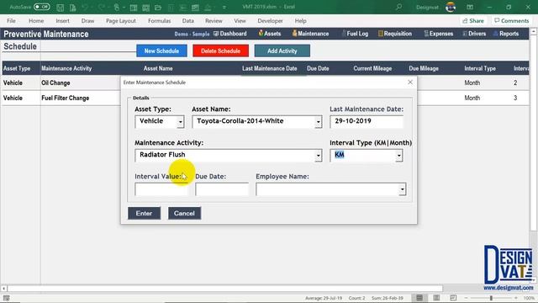Click the zoom out minus button
538x303 pixels.
pyautogui.click(x=466, y=298)
